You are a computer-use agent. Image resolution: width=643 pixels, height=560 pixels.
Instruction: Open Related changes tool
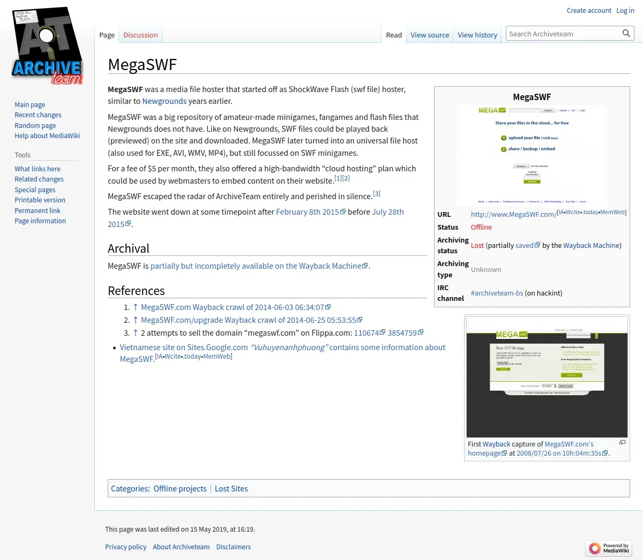(39, 179)
